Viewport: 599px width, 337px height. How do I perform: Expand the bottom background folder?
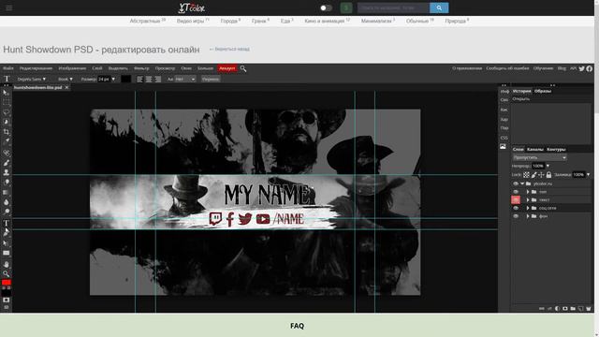point(528,216)
